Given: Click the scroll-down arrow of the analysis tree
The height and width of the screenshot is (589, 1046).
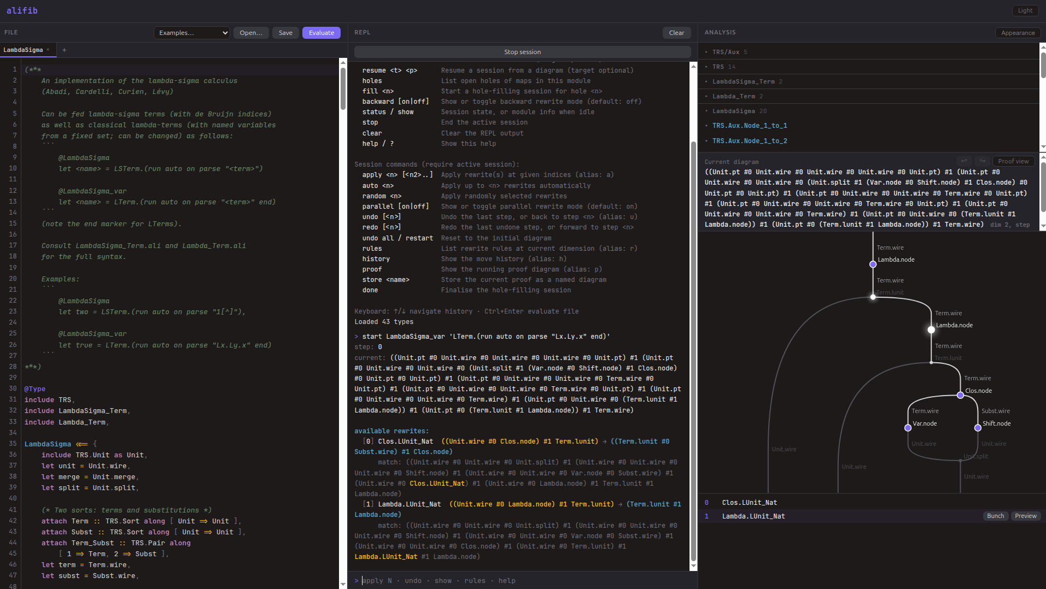Looking at the screenshot, I should (1043, 147).
